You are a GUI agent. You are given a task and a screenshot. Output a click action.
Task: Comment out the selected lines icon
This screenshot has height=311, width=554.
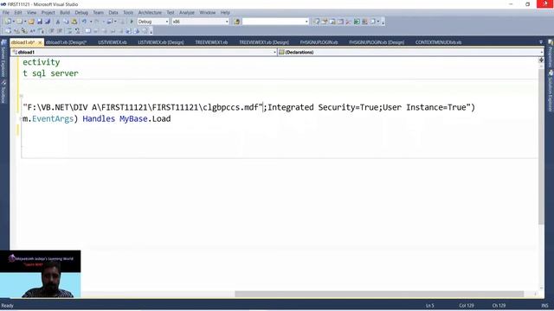tap(69, 31)
